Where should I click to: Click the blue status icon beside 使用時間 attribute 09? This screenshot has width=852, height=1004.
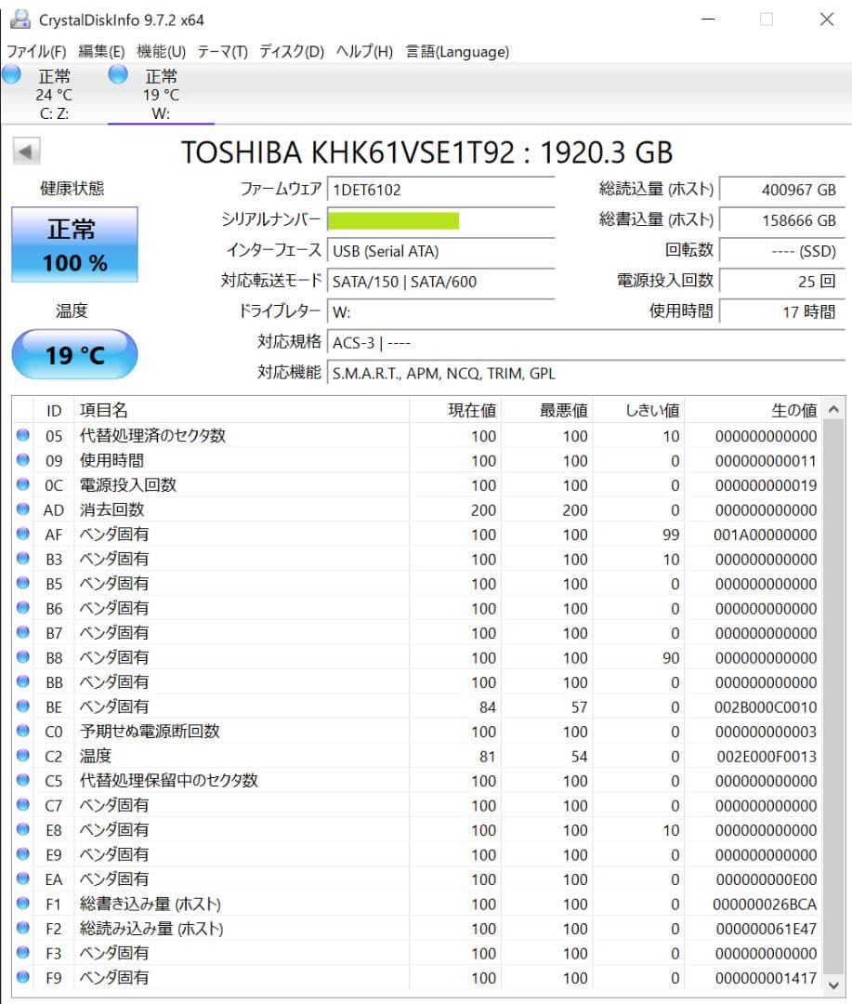[21, 459]
